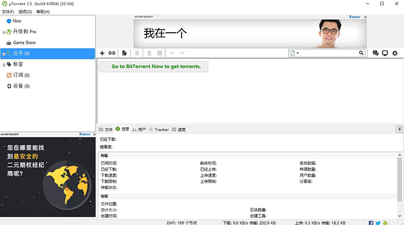
Task: Click the Add Torrent from URL link icon
Action: click(112, 53)
